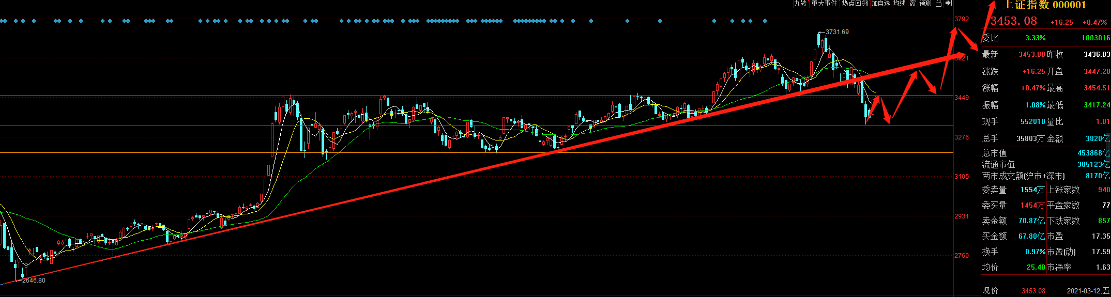Open the 重大事件 major events overlay
The image size is (1111, 297).
point(824,3)
